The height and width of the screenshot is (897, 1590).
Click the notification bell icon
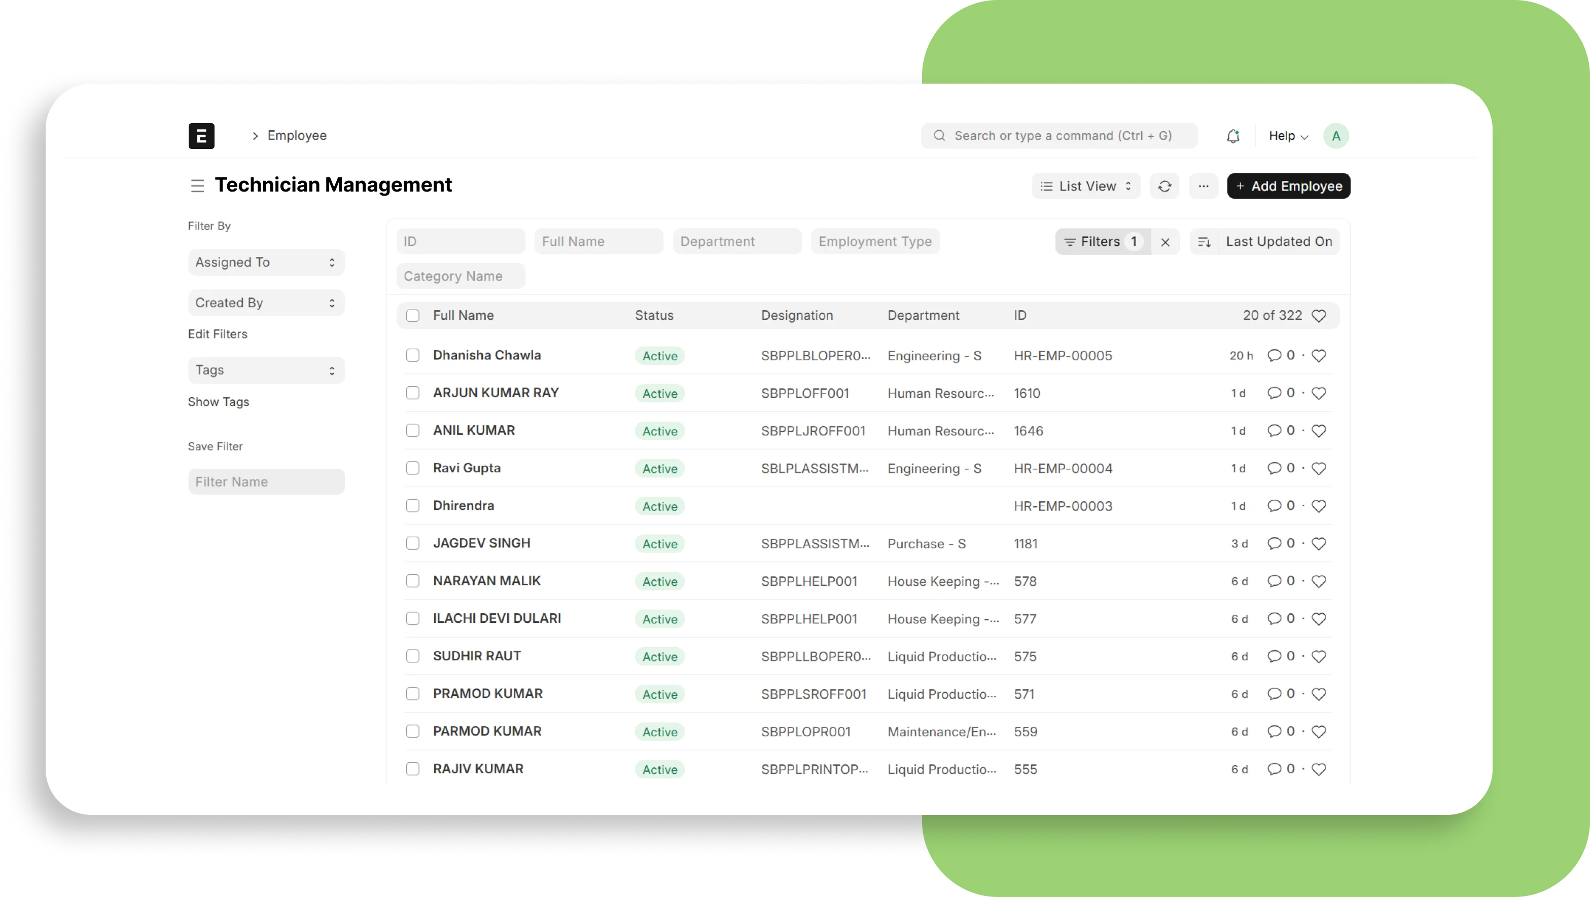click(x=1232, y=135)
